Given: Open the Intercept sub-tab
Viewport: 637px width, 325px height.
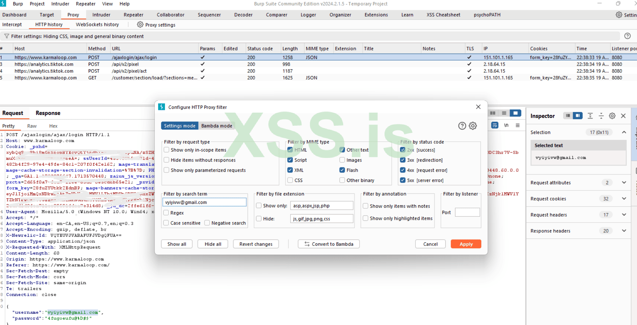Looking at the screenshot, I should click(12, 24).
